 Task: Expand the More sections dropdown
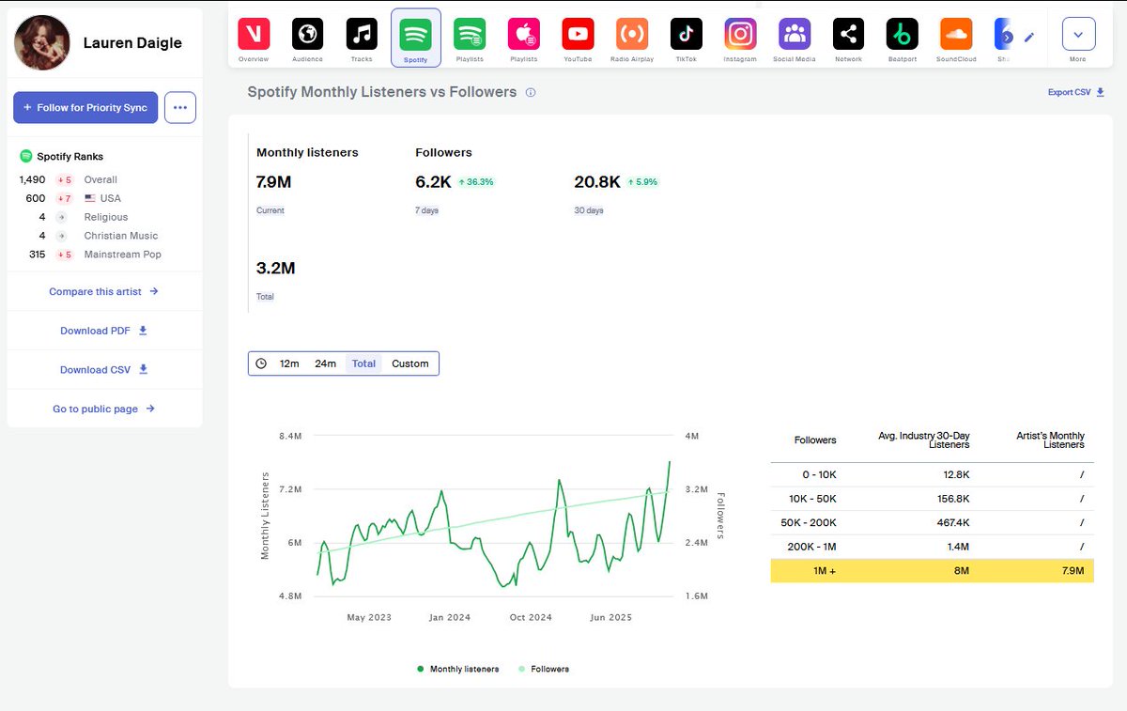[1078, 35]
